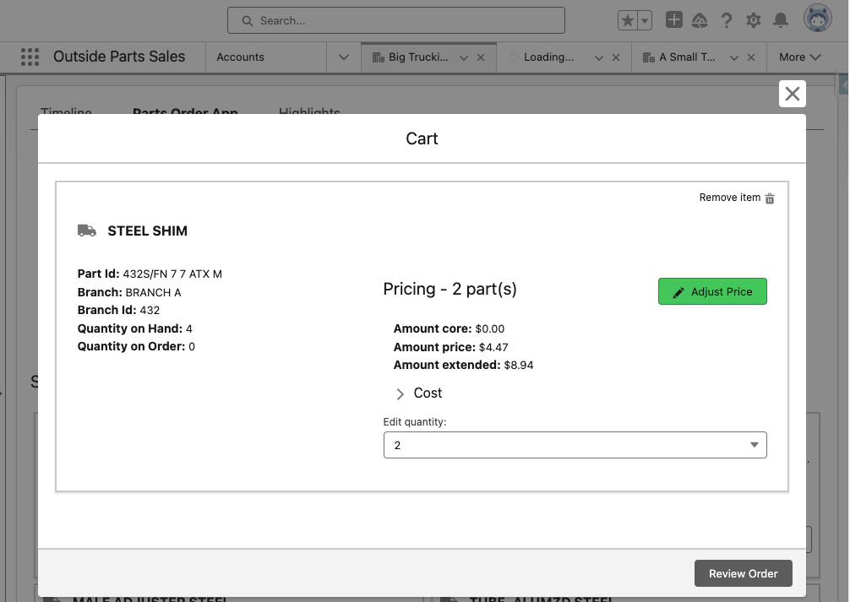Click the A Small T... tab account icon
This screenshot has width=850, height=602.
(x=648, y=57)
